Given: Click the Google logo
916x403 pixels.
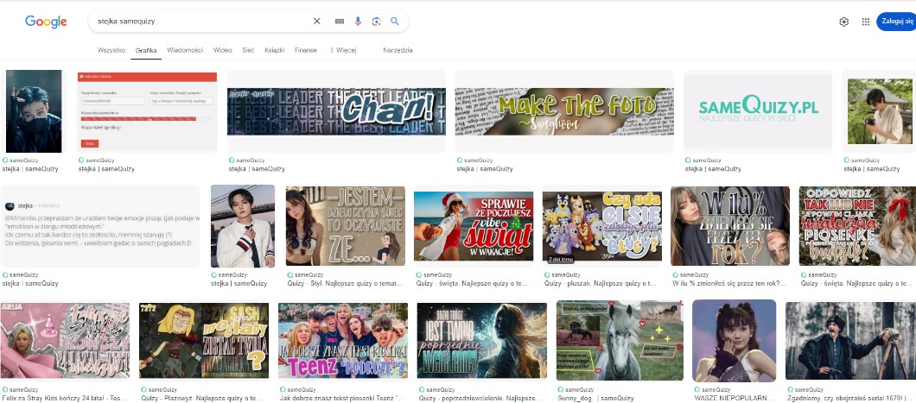Looking at the screenshot, I should point(46,22).
